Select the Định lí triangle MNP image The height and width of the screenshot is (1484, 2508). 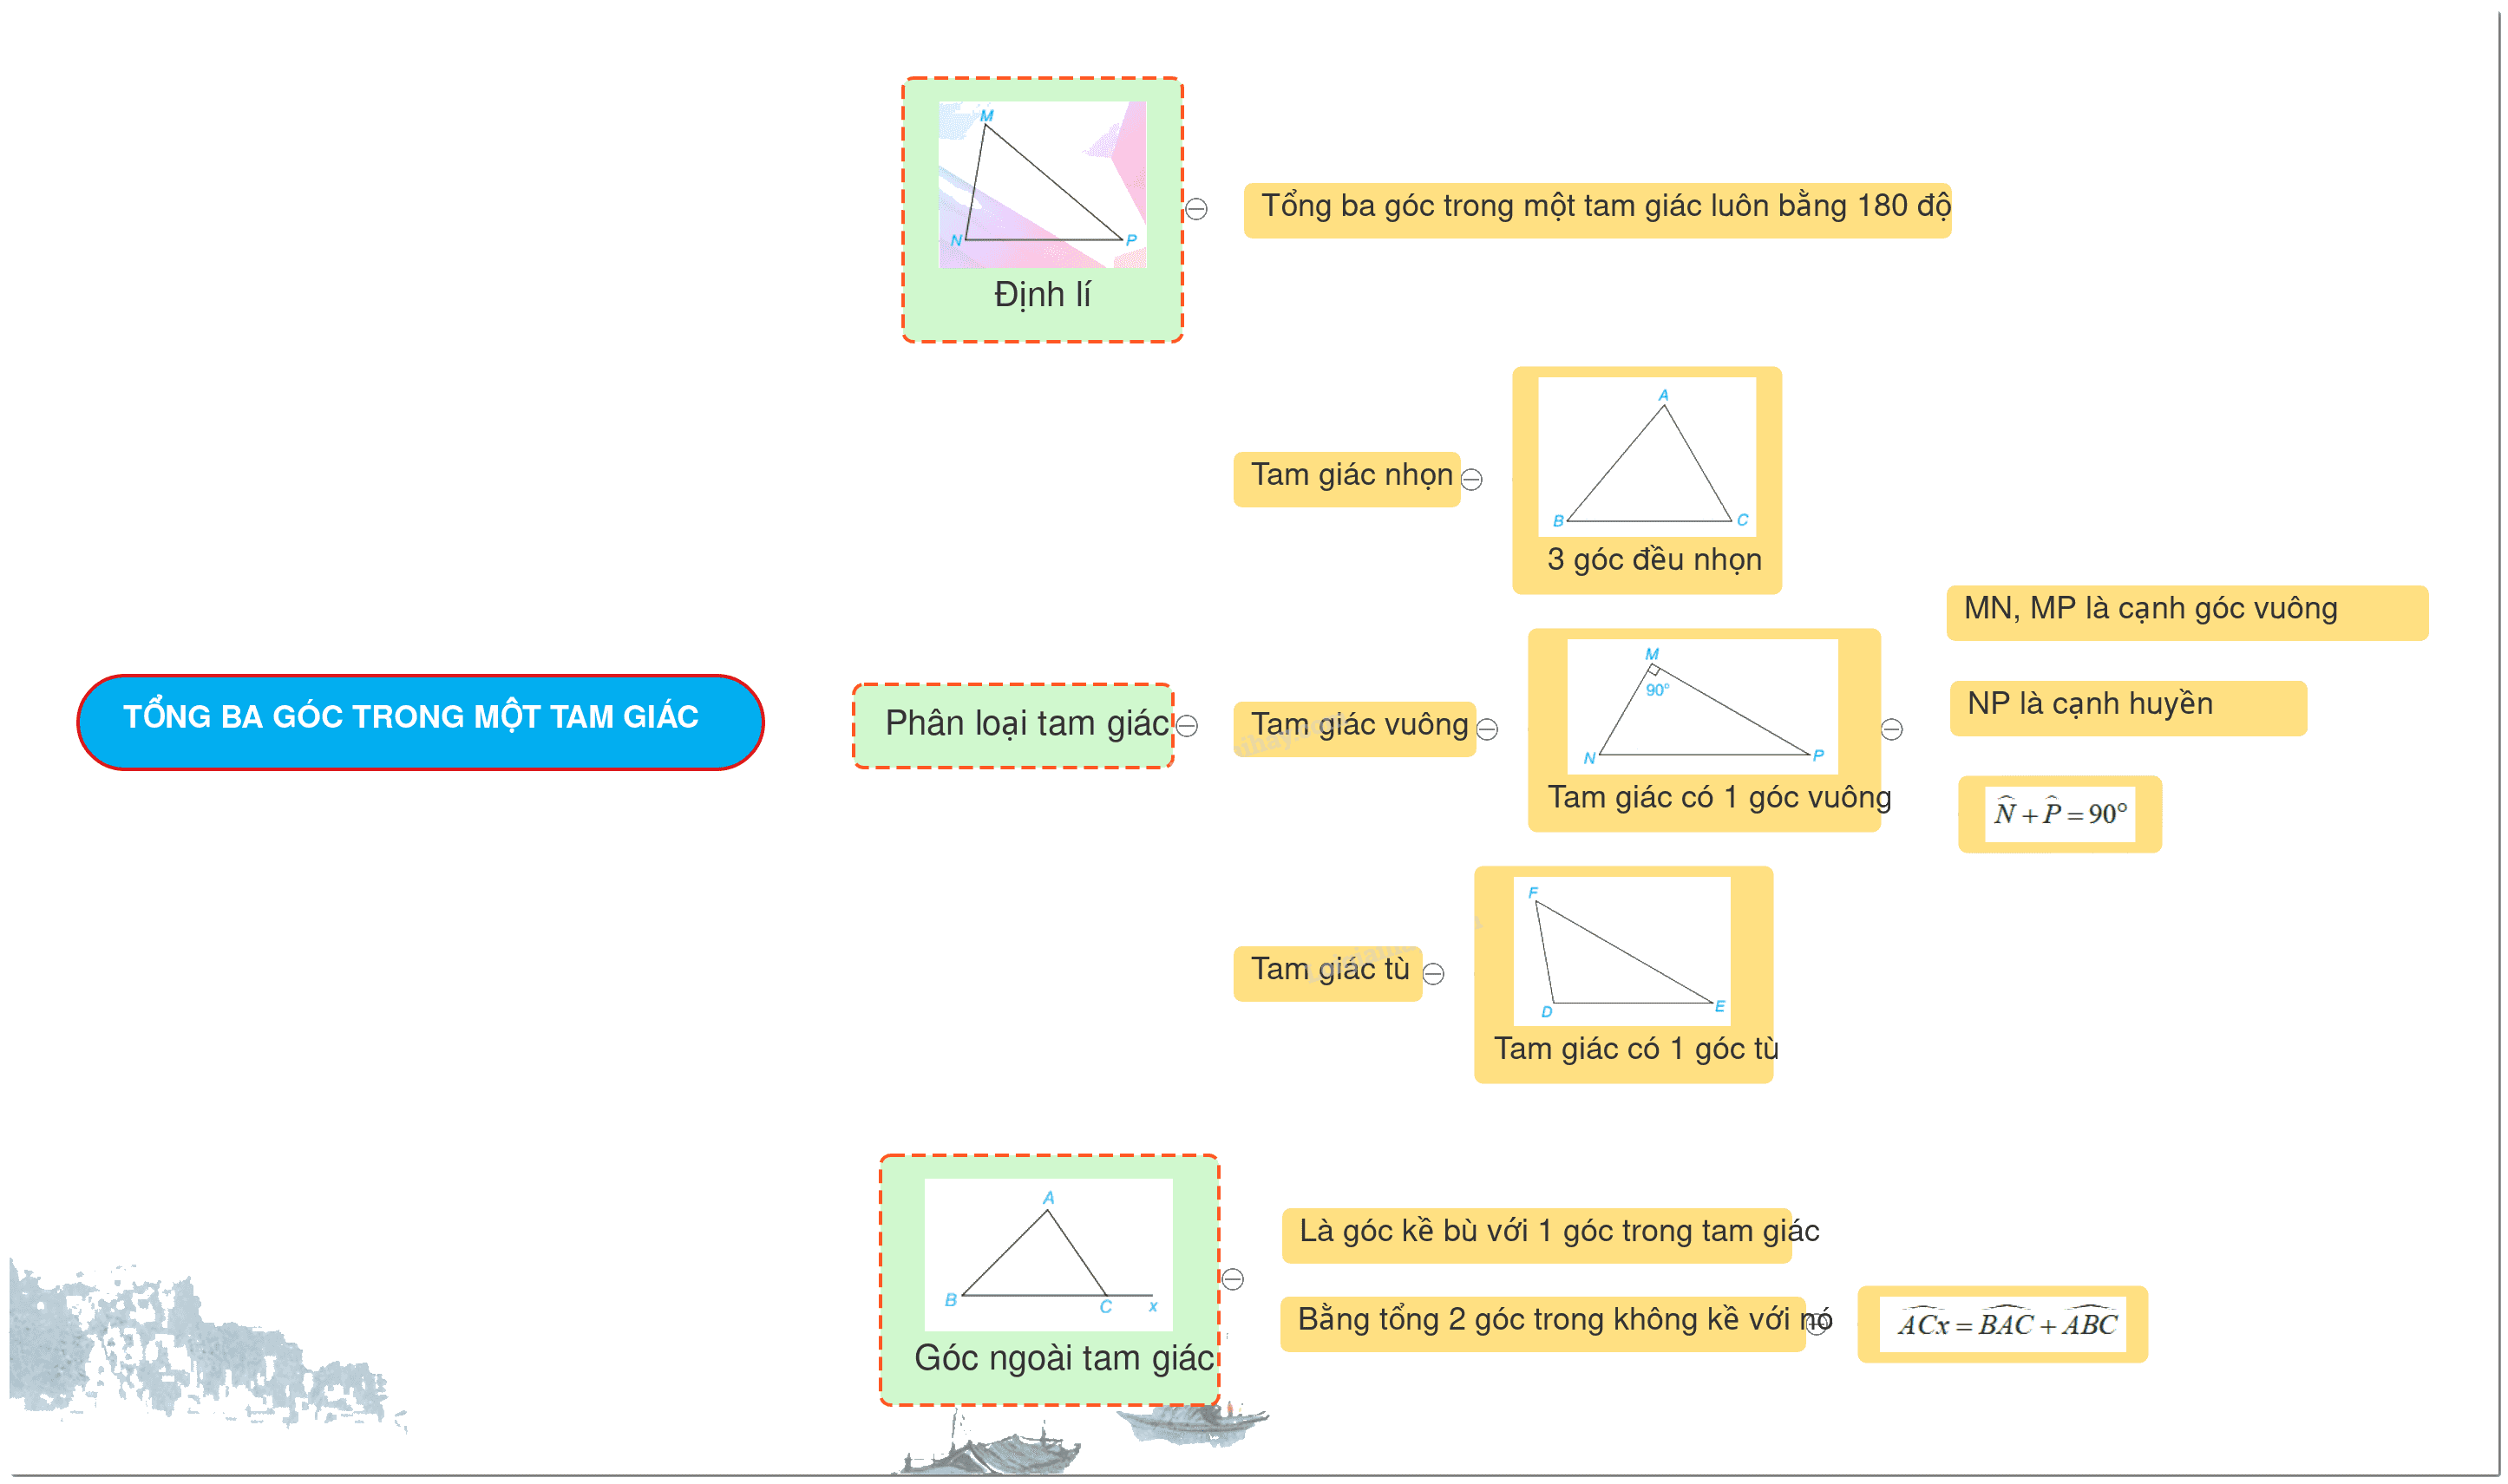tap(1043, 184)
